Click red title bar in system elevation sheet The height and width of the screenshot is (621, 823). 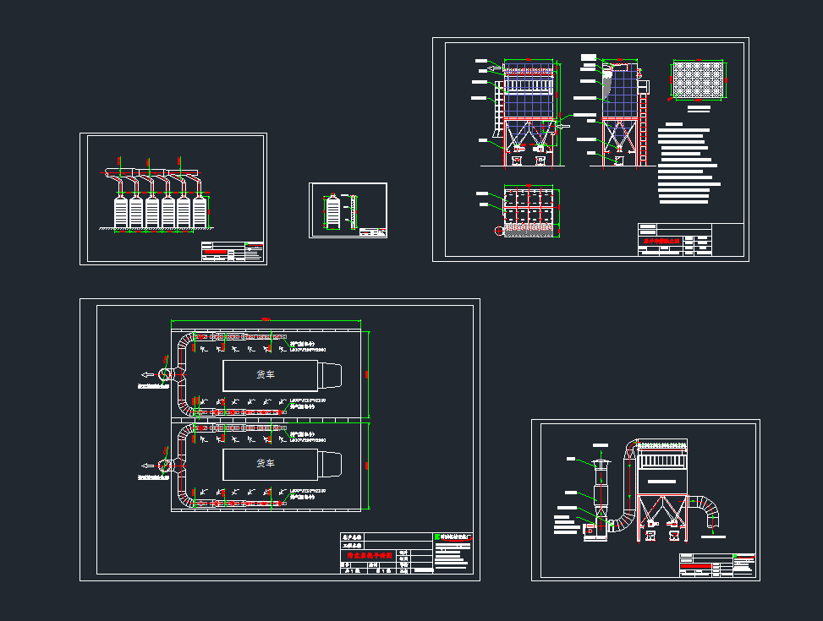696,564
